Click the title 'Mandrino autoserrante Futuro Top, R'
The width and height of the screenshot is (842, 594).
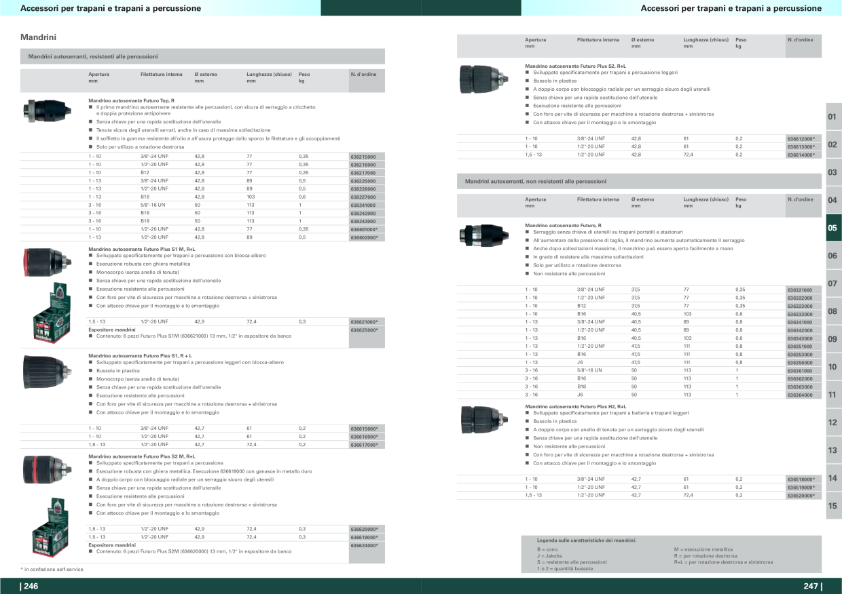pos(131,100)
